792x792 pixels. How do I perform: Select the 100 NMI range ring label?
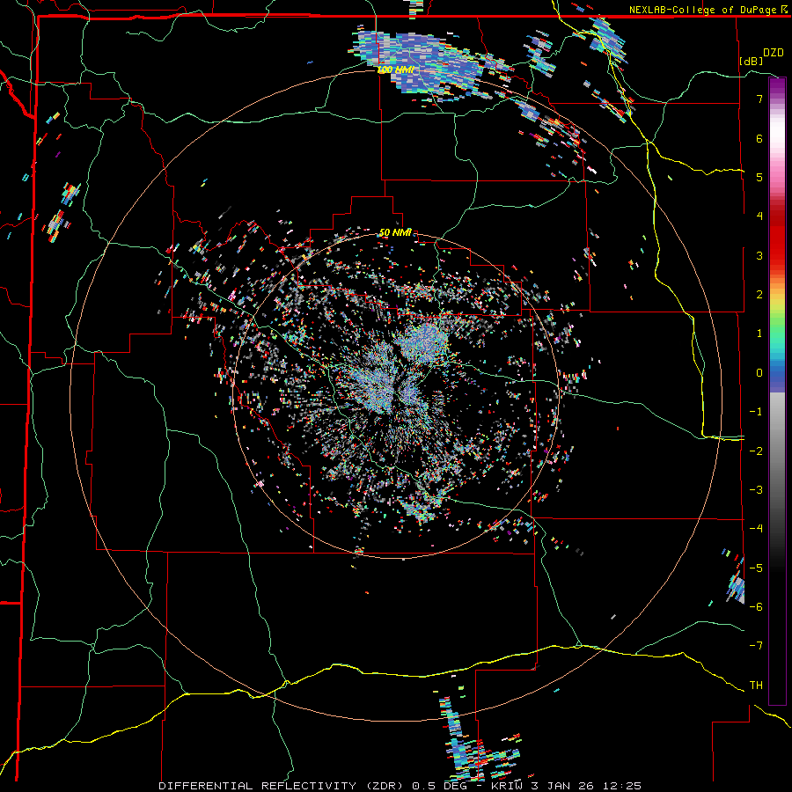tap(396, 70)
